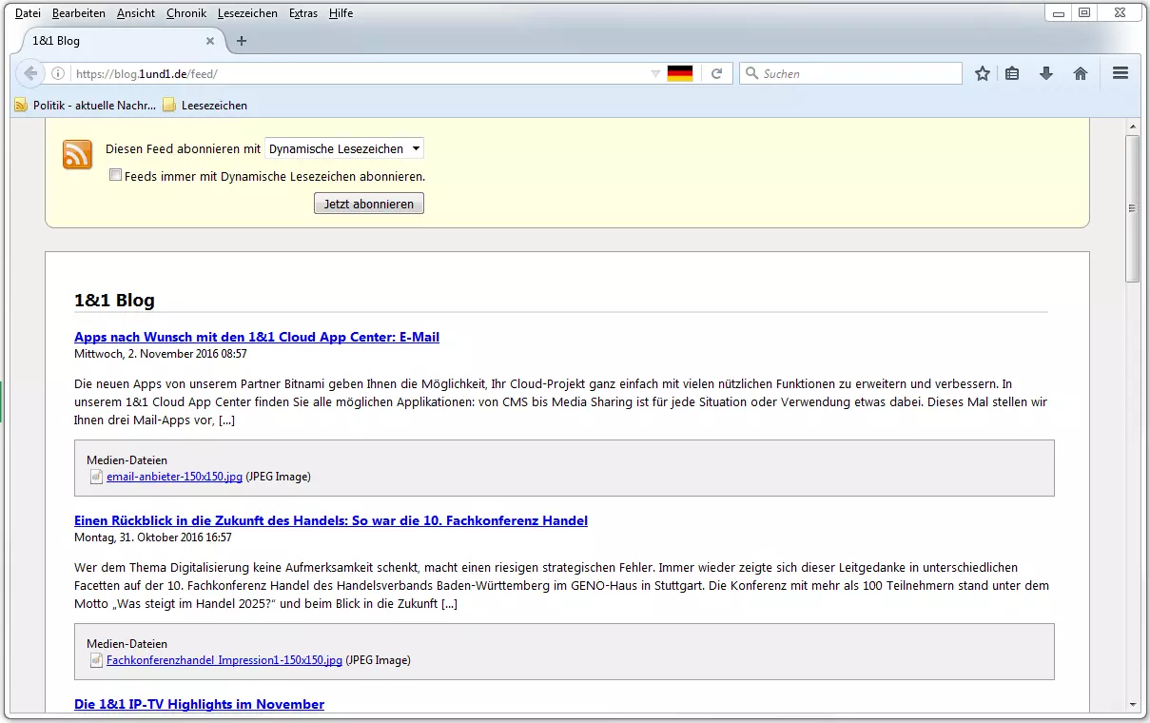Reload the current page
This screenshot has width=1150, height=723.
717,73
